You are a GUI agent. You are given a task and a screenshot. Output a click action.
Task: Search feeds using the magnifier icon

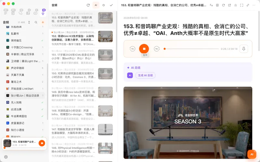click(x=36, y=22)
